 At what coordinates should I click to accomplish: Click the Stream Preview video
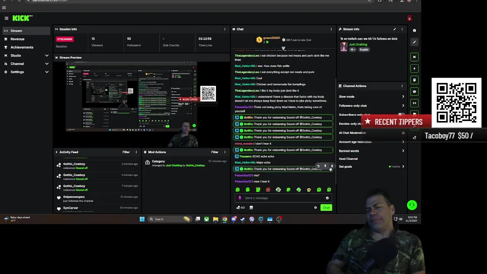click(131, 104)
